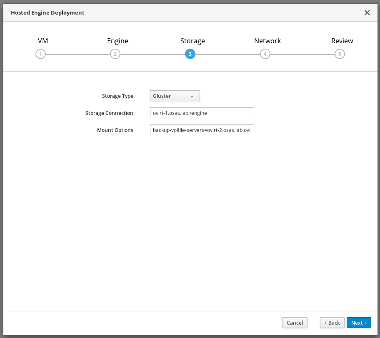Click the Storage Connection field label
This screenshot has height=338, width=380.
click(x=109, y=113)
